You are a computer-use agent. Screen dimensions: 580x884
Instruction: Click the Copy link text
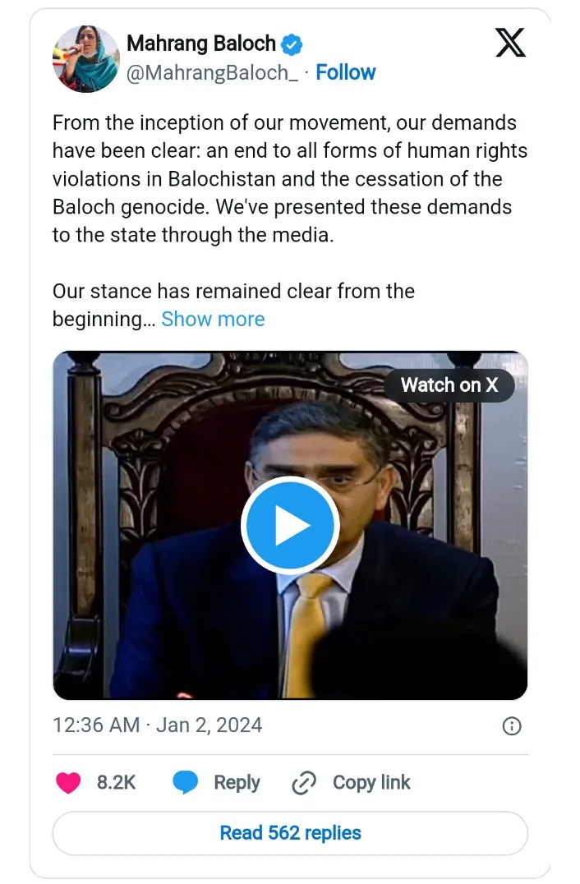[x=371, y=783]
